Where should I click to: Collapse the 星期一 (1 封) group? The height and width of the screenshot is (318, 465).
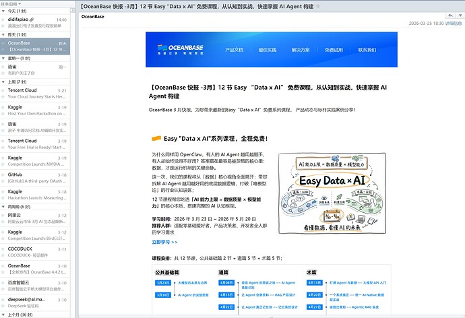(x=3, y=59)
